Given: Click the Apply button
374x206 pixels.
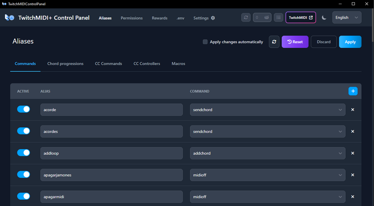Looking at the screenshot, I should pyautogui.click(x=350, y=42).
